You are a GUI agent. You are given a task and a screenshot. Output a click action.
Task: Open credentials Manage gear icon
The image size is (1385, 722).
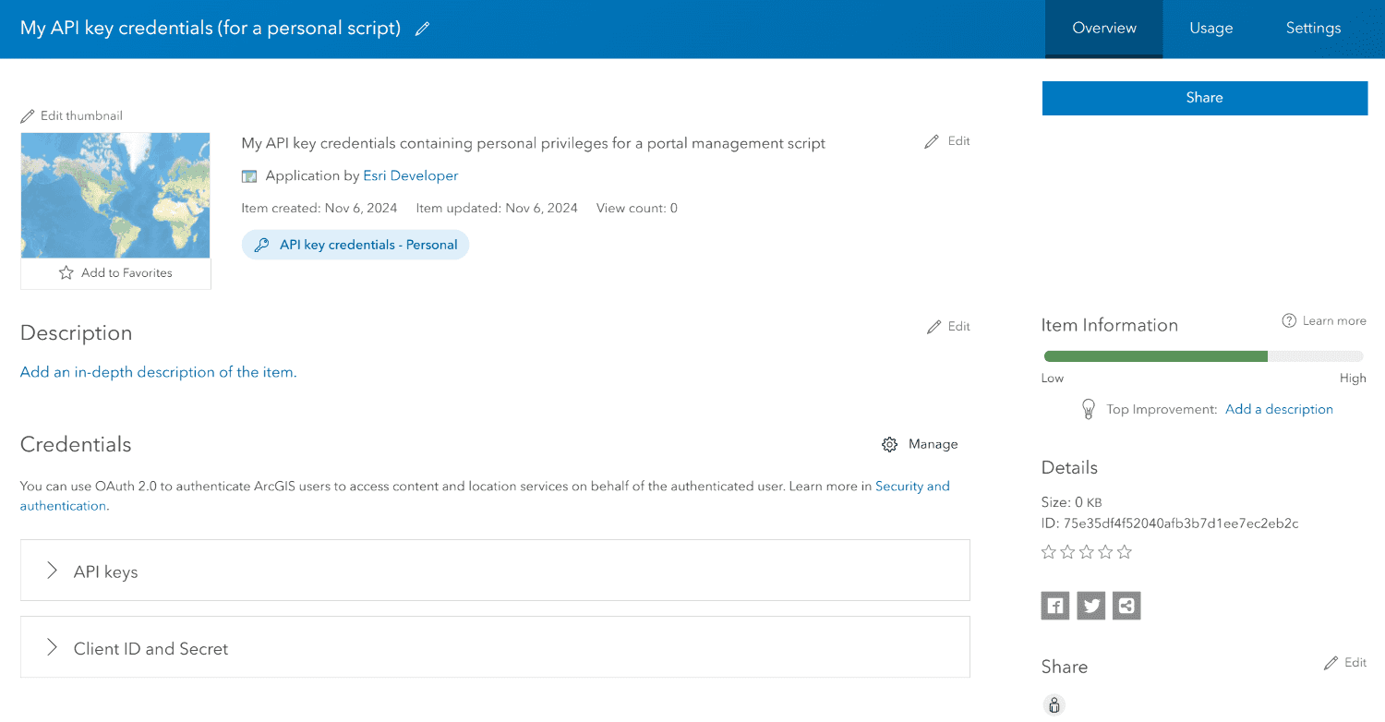pos(889,444)
